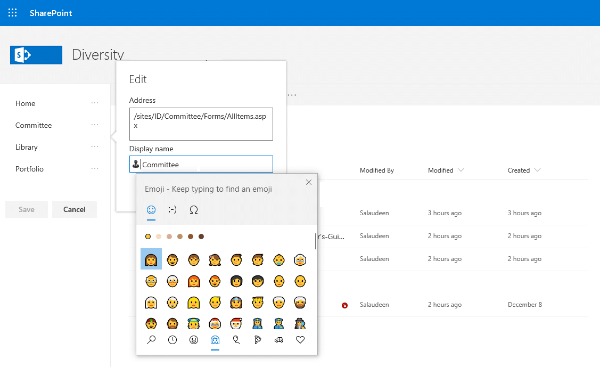Select the darkest skin tone swatch
Image resolution: width=600 pixels, height=367 pixels.
tap(201, 236)
